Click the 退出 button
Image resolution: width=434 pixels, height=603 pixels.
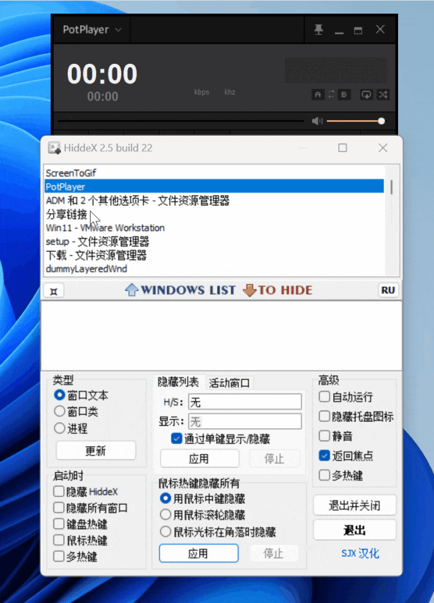tap(355, 530)
